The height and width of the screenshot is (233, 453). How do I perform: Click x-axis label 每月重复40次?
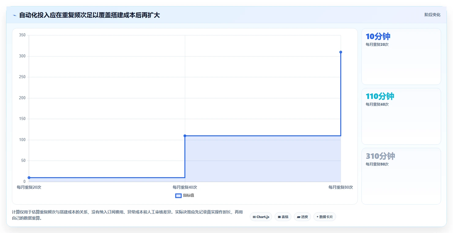click(x=185, y=187)
